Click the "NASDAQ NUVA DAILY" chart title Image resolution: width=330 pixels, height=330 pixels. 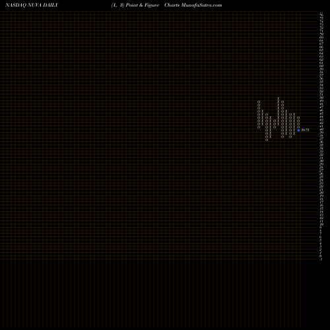(32, 5)
